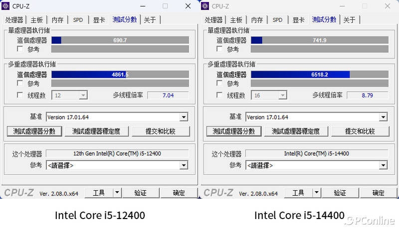The height and width of the screenshot is (229, 399).
Task: Select 測試分數 tab in right i5-14400 window
Action: click(x=324, y=19)
